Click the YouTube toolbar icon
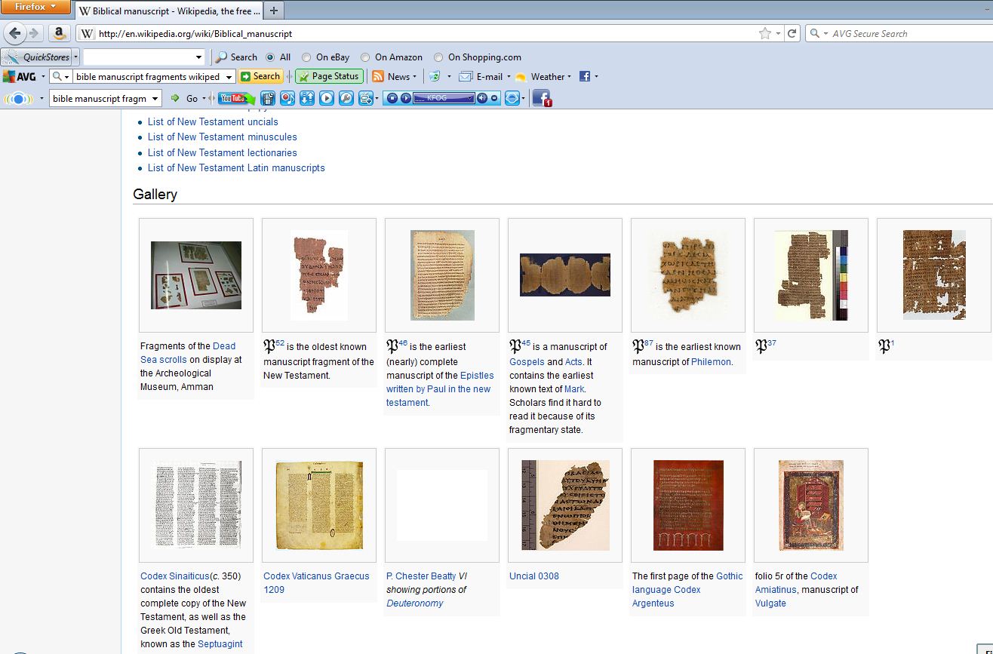Image resolution: width=993 pixels, height=654 pixels. [232, 98]
